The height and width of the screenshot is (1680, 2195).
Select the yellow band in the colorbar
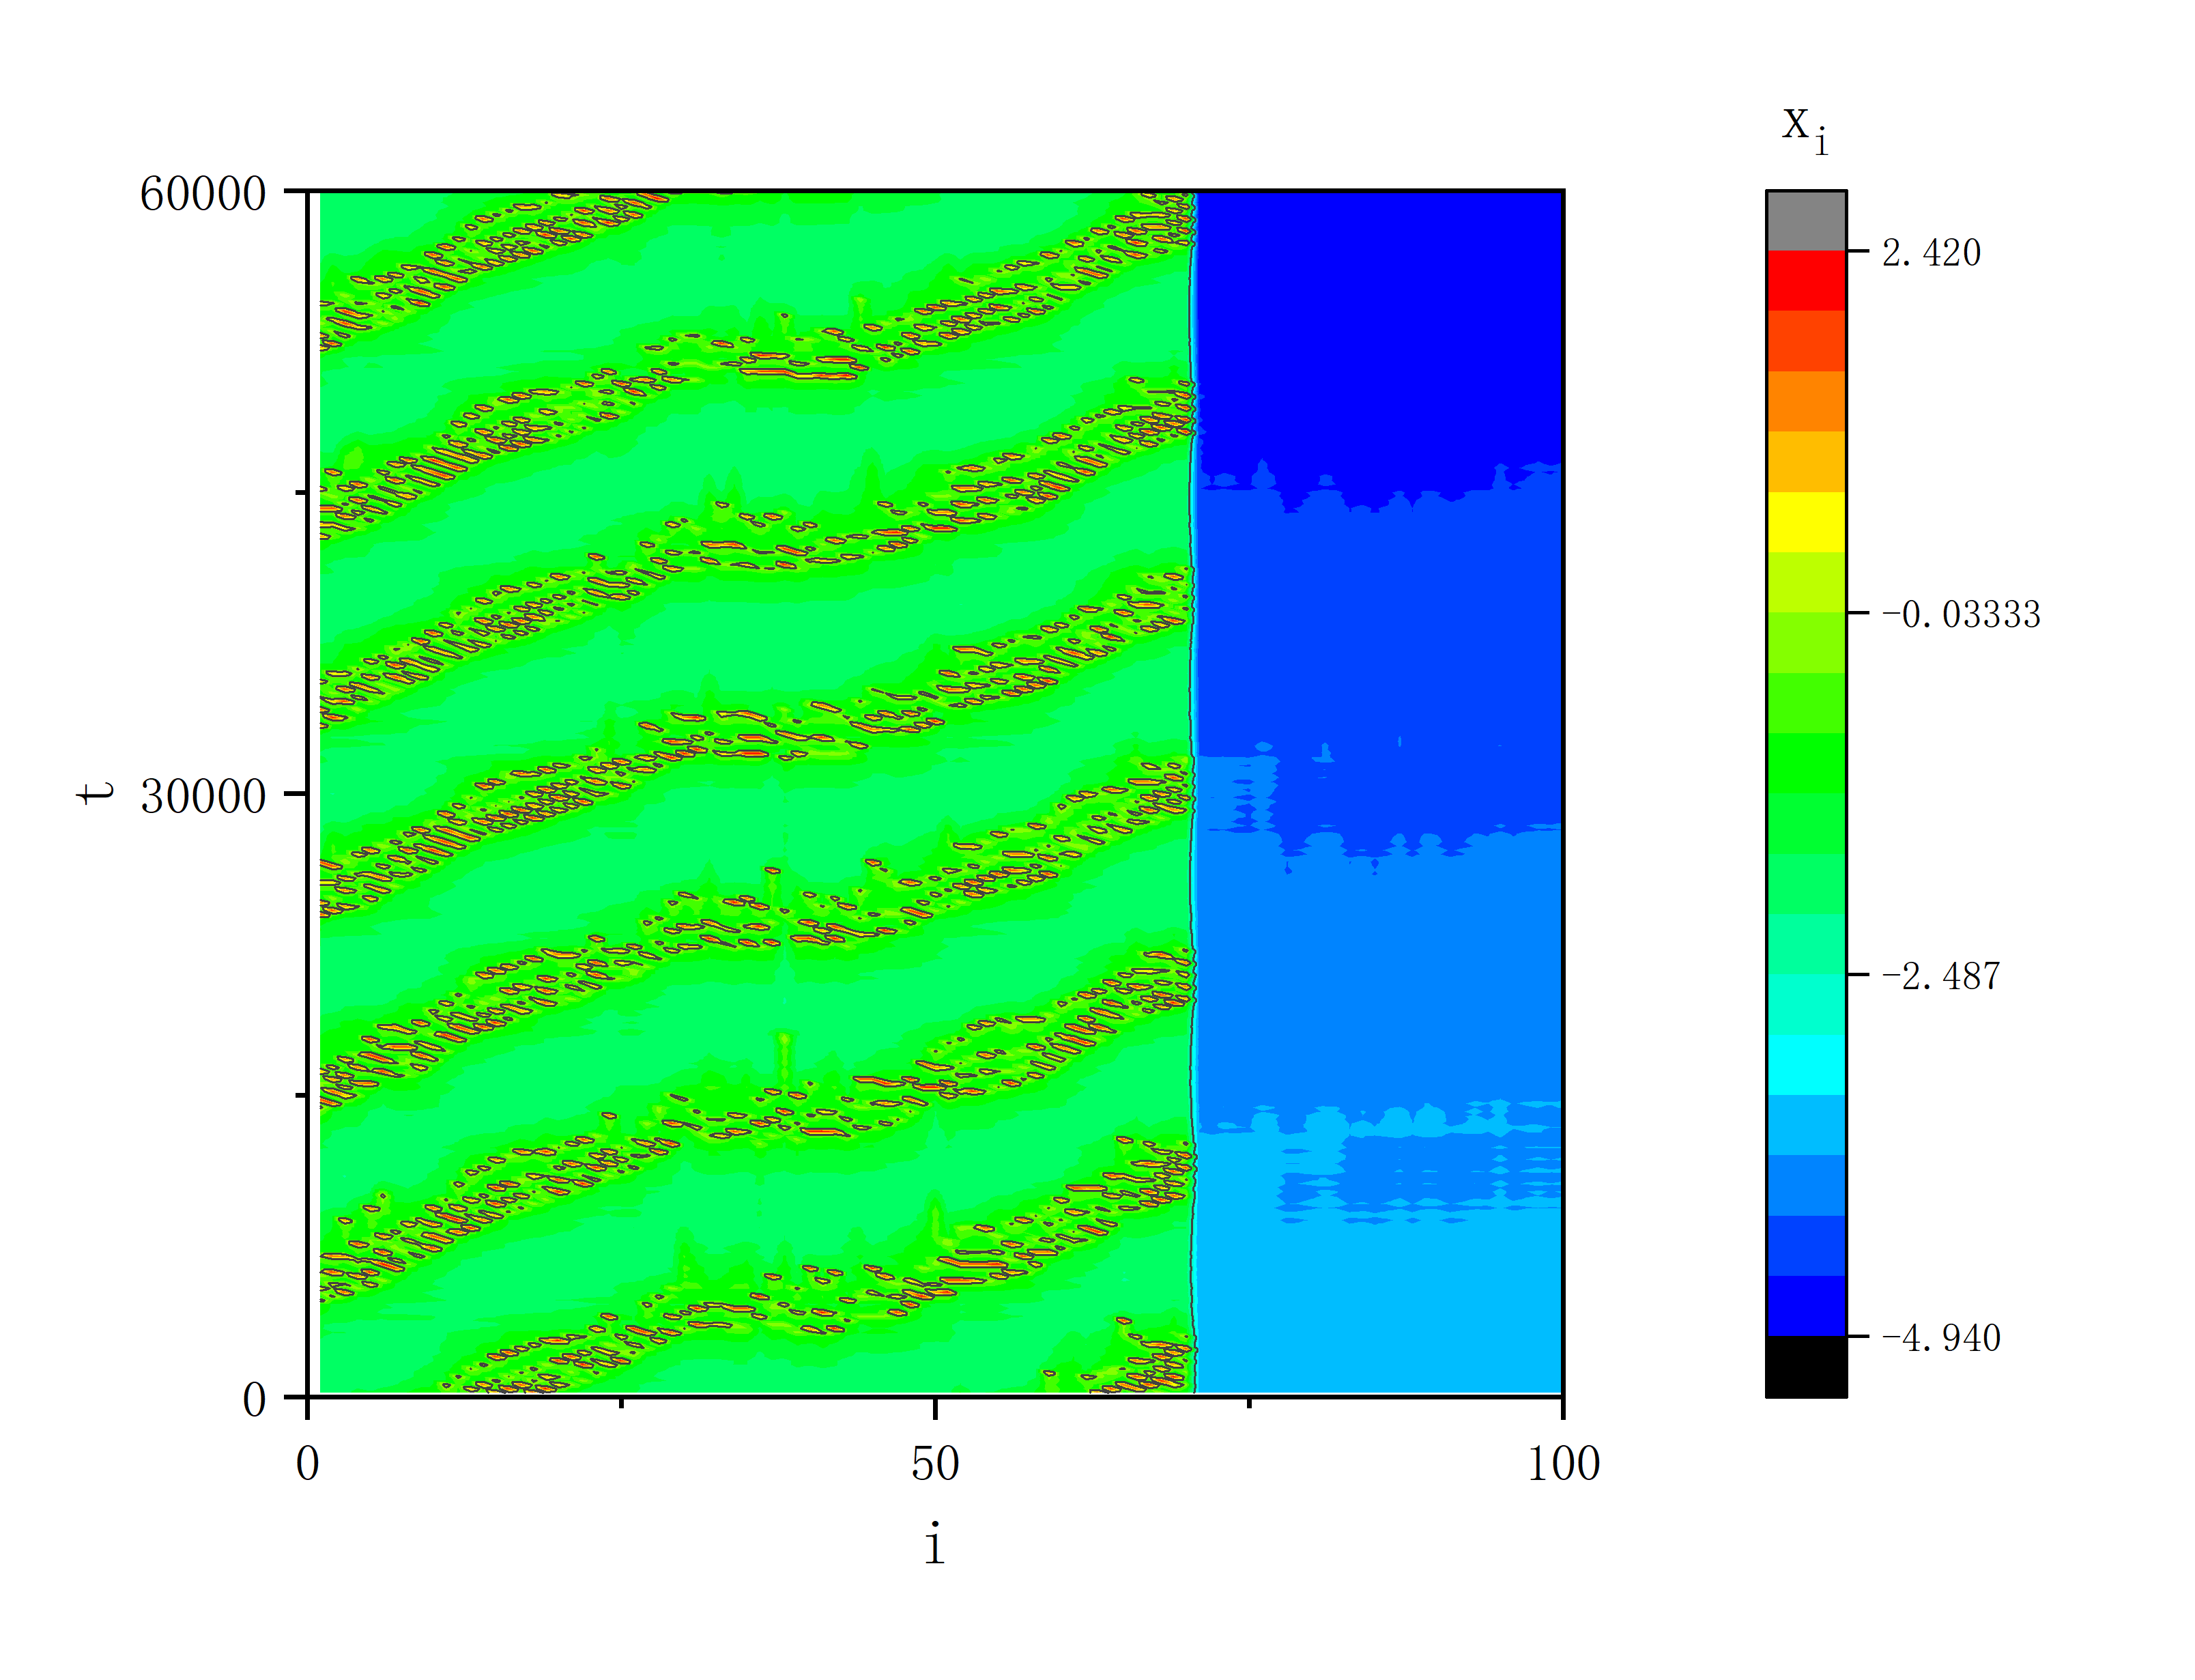click(1806, 522)
